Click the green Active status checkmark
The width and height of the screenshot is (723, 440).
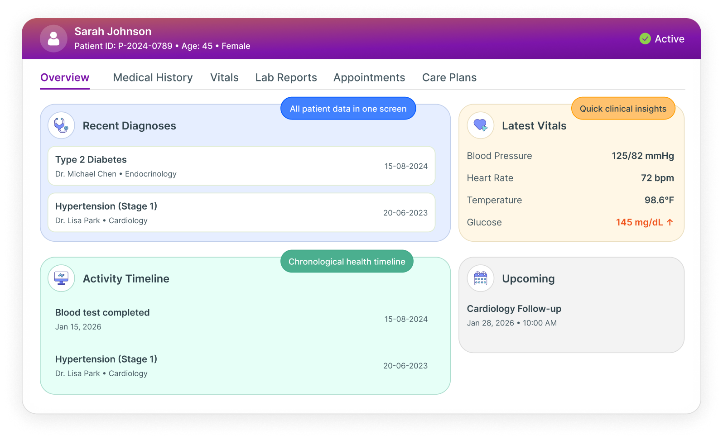click(x=645, y=39)
